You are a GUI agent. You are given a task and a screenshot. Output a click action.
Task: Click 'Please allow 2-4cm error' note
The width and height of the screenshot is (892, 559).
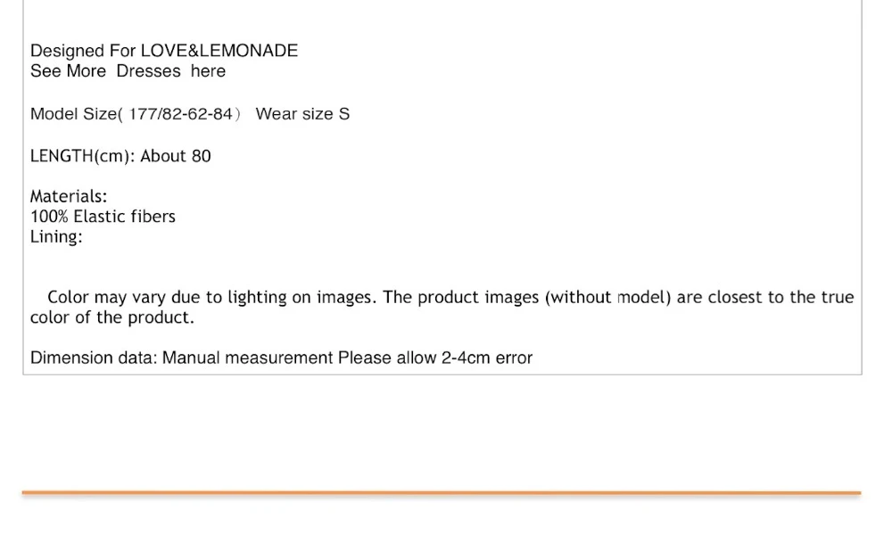[x=435, y=358]
